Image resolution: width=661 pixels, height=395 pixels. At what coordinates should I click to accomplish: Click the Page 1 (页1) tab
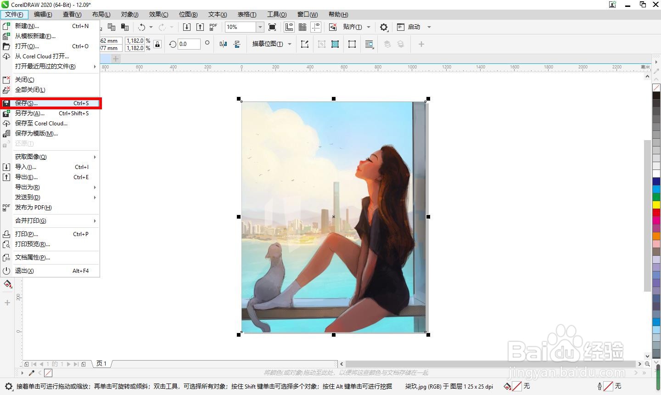[x=101, y=364]
